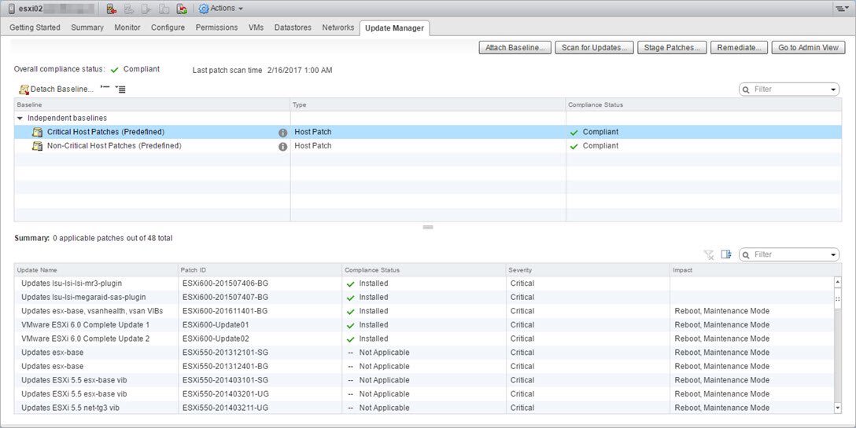This screenshot has width=856, height=428.
Task: Click the clear filter funnel icon above the patch list
Action: [x=709, y=254]
